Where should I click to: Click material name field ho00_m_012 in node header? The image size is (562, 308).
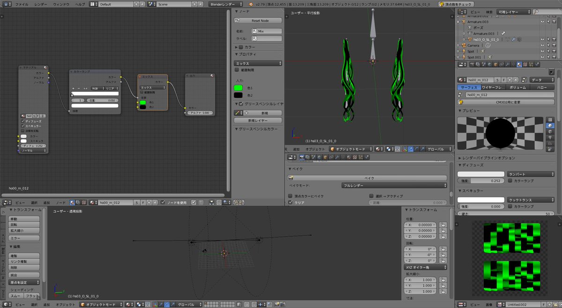click(x=116, y=203)
